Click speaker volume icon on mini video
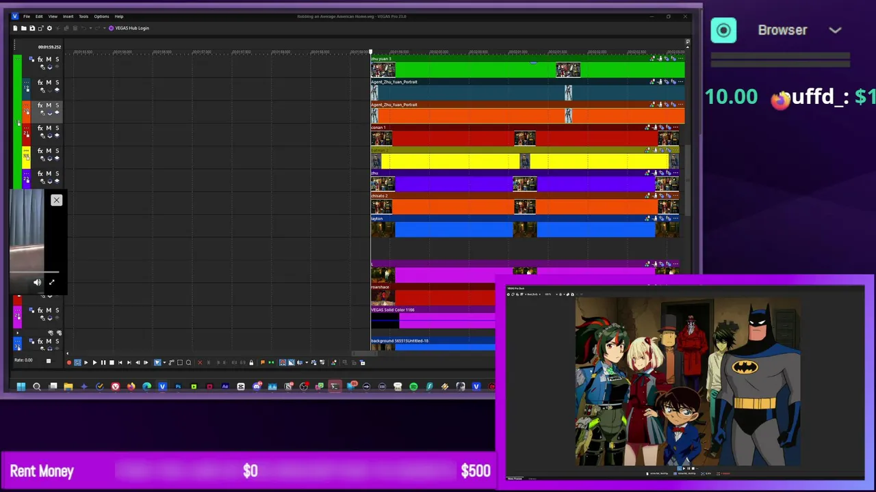 37,282
